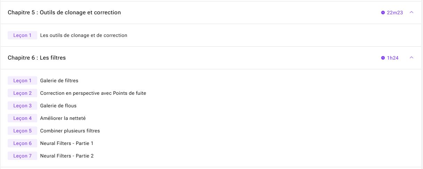The image size is (423, 169).
Task: Open lesson Galerie de filtres
Action: (x=59, y=80)
